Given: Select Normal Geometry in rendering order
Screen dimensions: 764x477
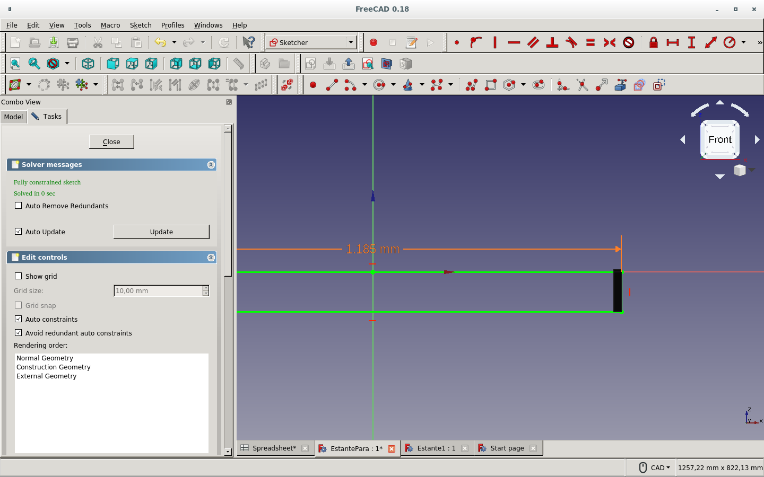Looking at the screenshot, I should coord(45,358).
